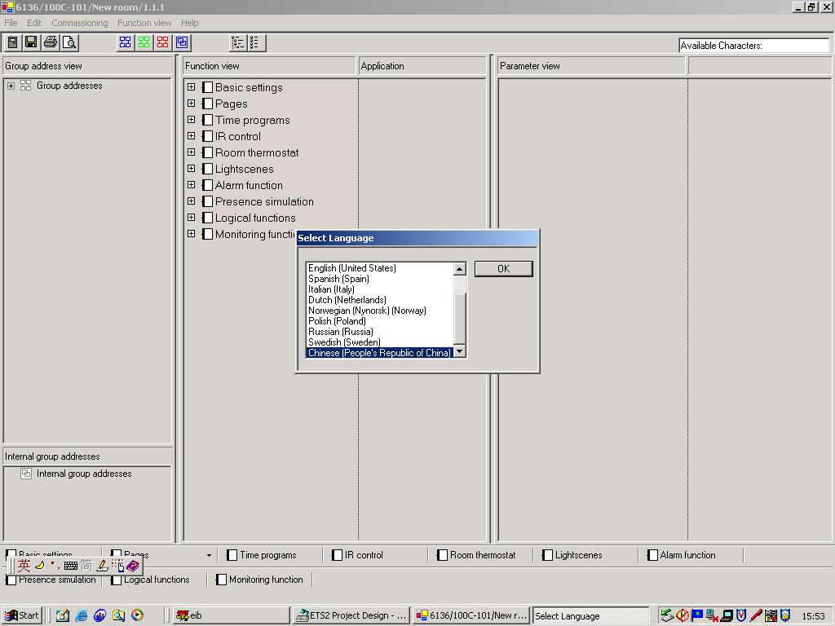
Task: Expand Group addresses in the left panel
Action: (11, 86)
